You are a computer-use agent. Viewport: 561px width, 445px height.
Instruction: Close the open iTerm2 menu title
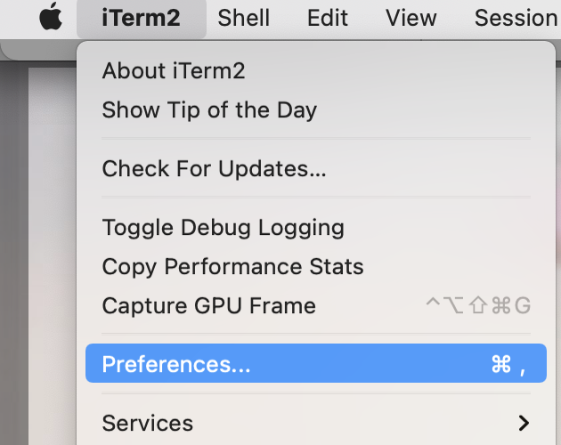[x=142, y=18]
